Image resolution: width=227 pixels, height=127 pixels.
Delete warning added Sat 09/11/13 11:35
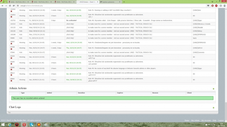[x=11, y=64]
